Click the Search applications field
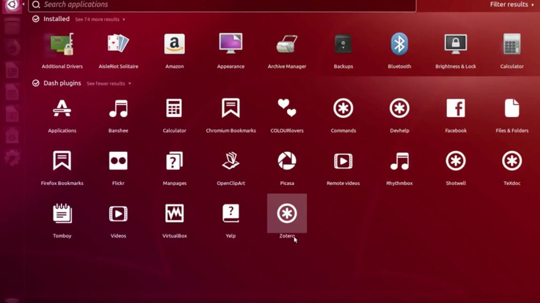This screenshot has height=303, width=540. [x=222, y=5]
